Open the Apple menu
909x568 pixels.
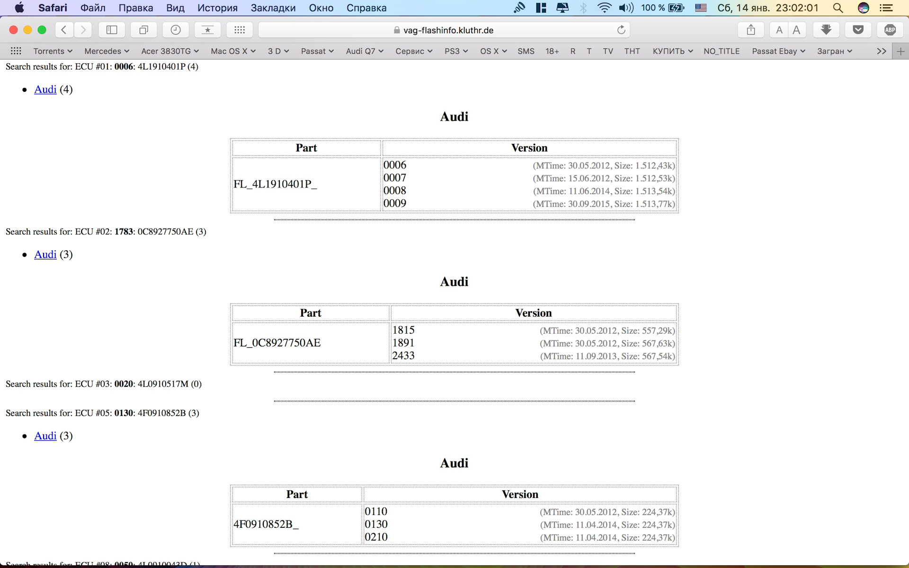pyautogui.click(x=19, y=8)
